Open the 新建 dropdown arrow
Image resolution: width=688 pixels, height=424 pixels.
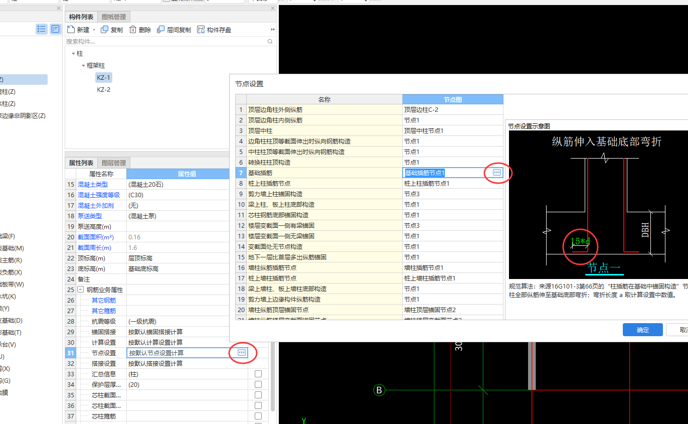tap(94, 30)
